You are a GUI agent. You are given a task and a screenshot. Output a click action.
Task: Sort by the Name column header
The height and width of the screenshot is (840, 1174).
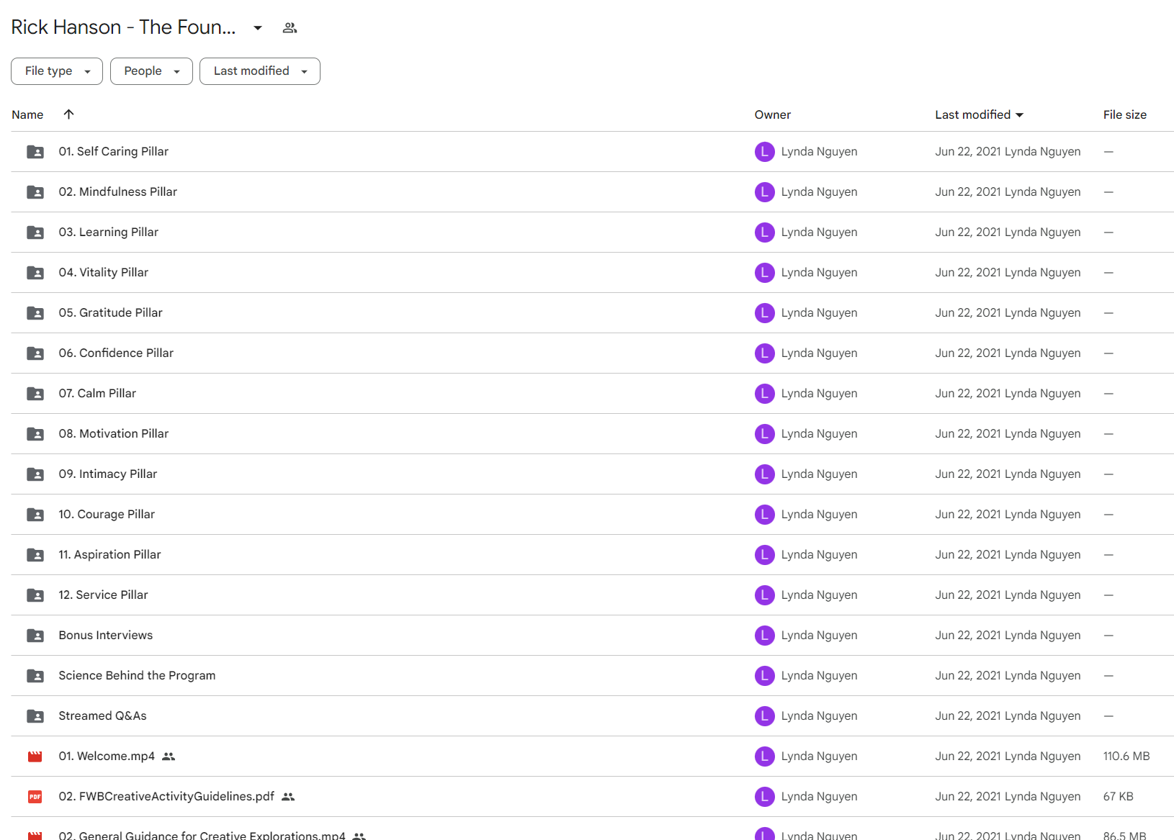[x=27, y=115]
